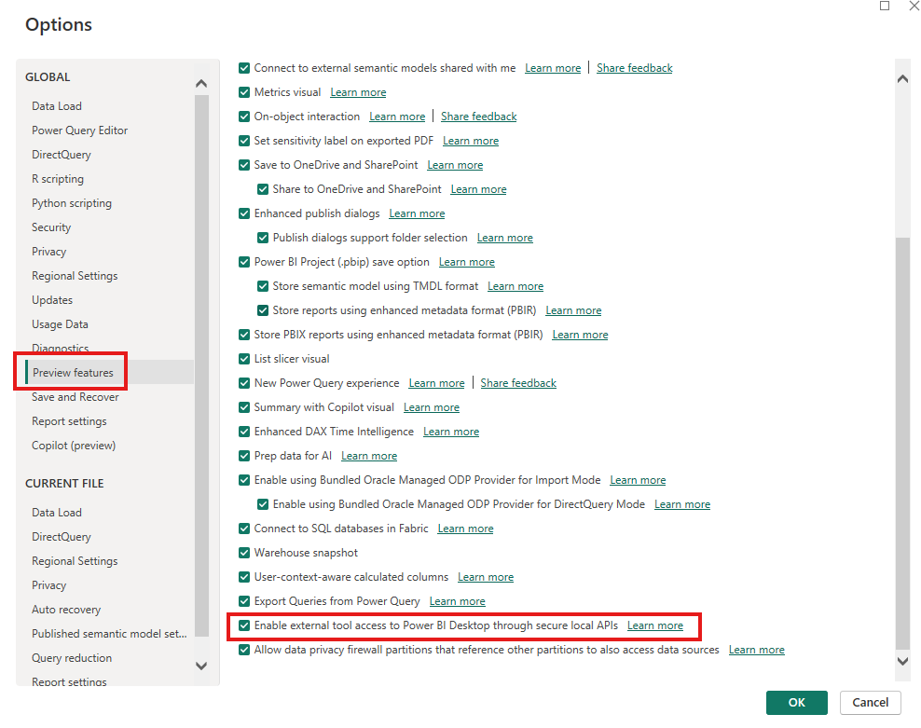
Task: Click OK to apply options
Action: pos(796,703)
